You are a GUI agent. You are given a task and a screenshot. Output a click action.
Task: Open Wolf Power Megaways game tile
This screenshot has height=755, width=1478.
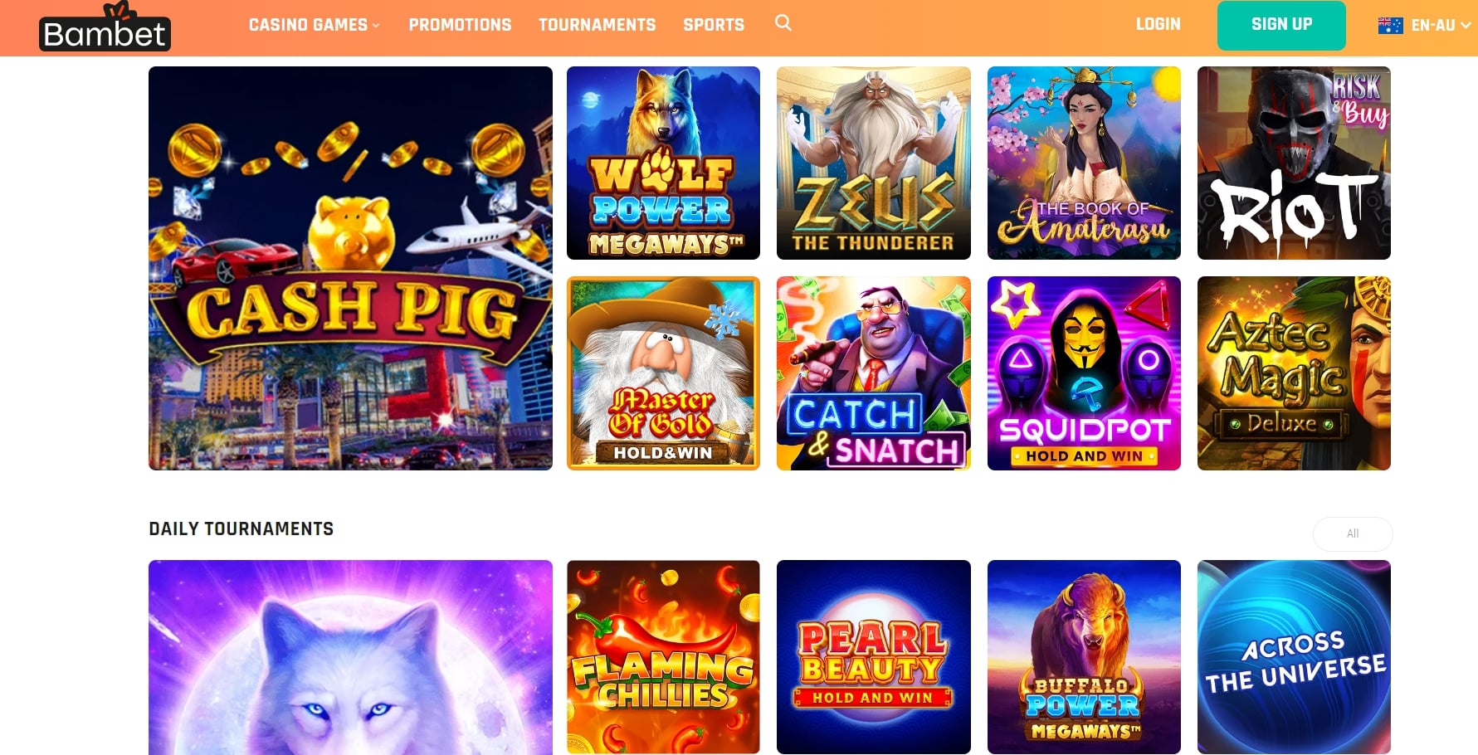click(663, 163)
